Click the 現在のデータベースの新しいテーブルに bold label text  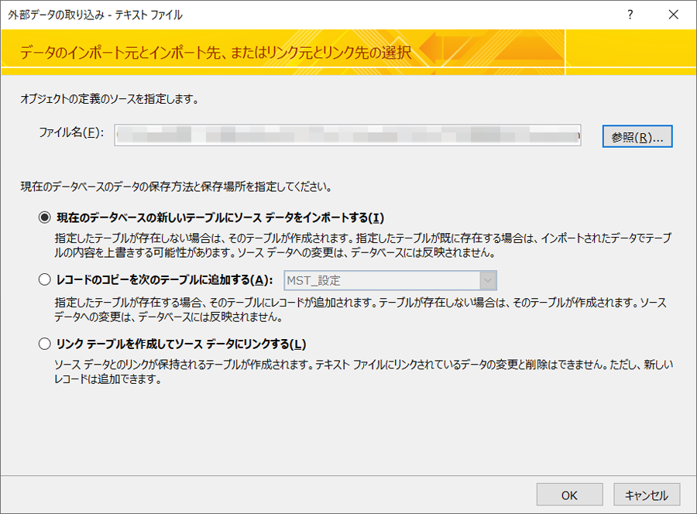220,217
